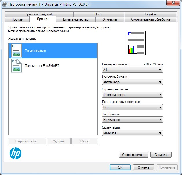Click the Сброс button
Image resolution: width=182 pixels, height=175 pixels.
84,141
